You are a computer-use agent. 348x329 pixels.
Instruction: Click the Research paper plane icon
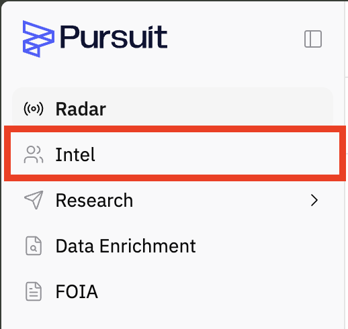tap(34, 200)
